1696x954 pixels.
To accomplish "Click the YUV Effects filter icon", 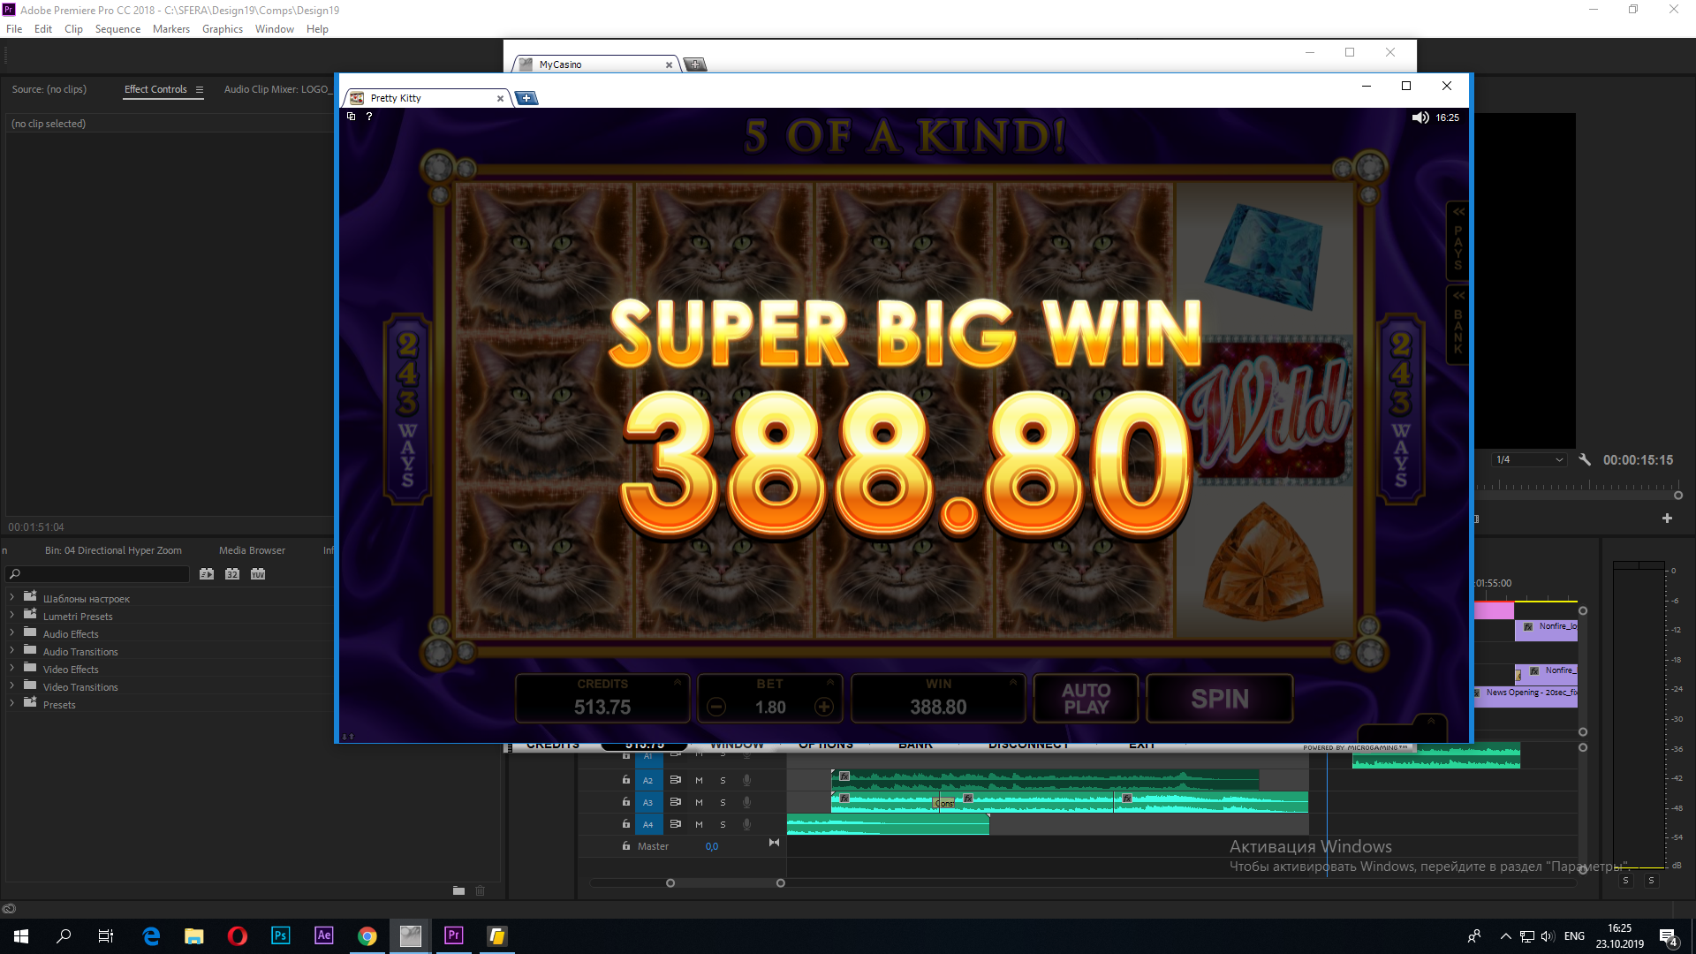I will (x=258, y=574).
